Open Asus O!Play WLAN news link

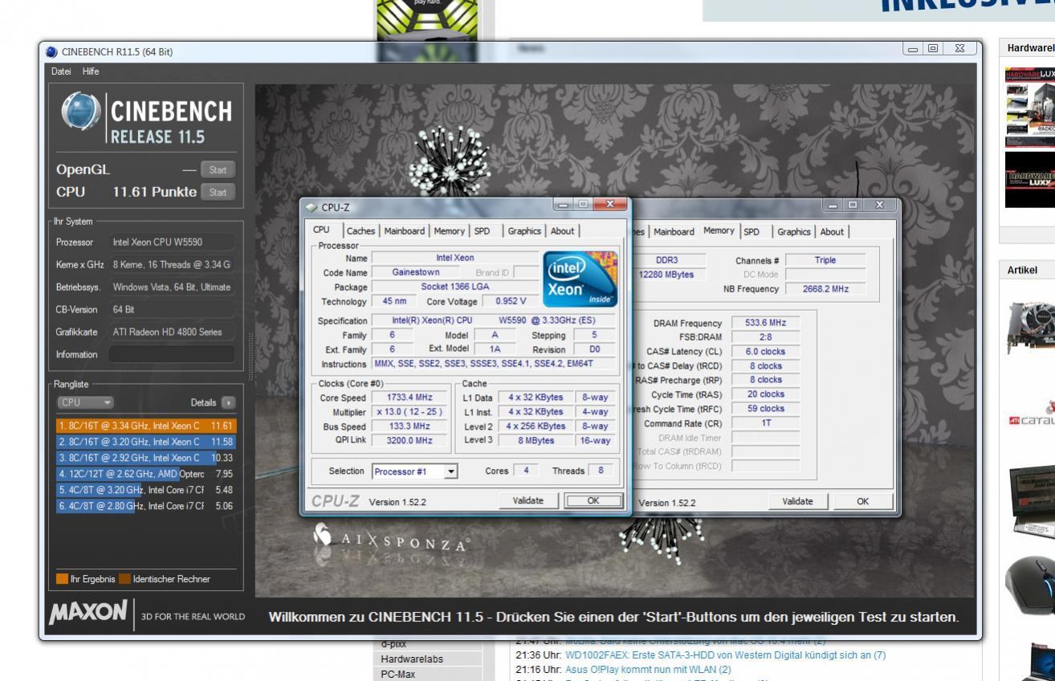tap(648, 669)
